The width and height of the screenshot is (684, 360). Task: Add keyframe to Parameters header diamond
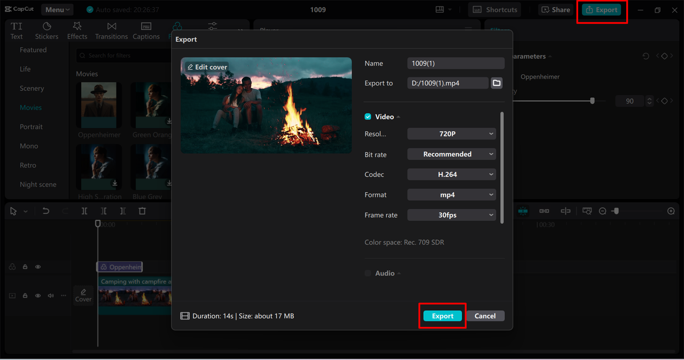point(664,56)
